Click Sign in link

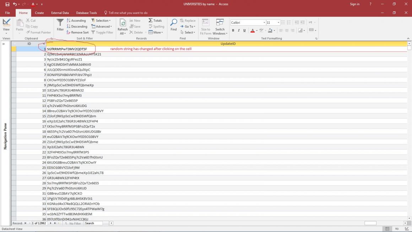tap(355, 4)
